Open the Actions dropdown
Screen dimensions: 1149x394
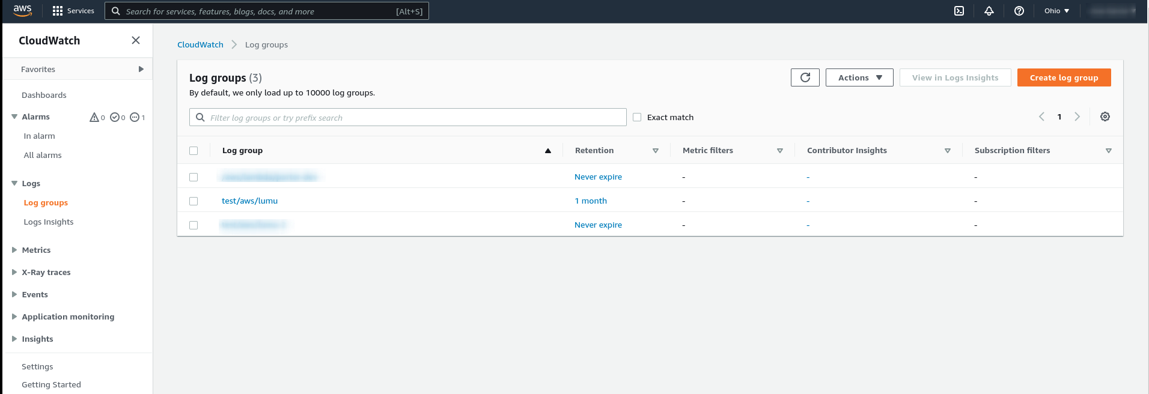coord(859,77)
